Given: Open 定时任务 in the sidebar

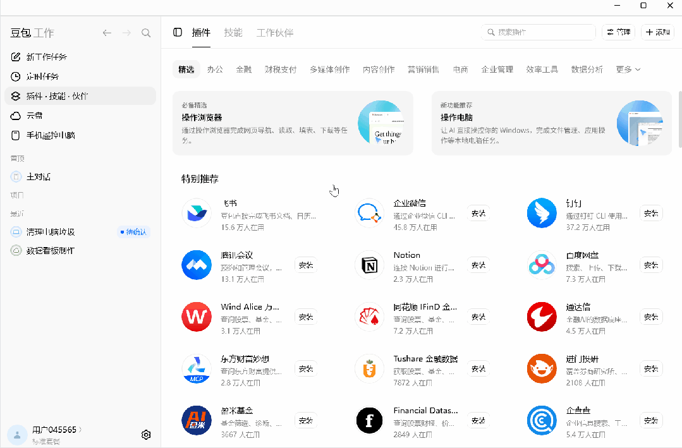Looking at the screenshot, I should (x=80, y=76).
